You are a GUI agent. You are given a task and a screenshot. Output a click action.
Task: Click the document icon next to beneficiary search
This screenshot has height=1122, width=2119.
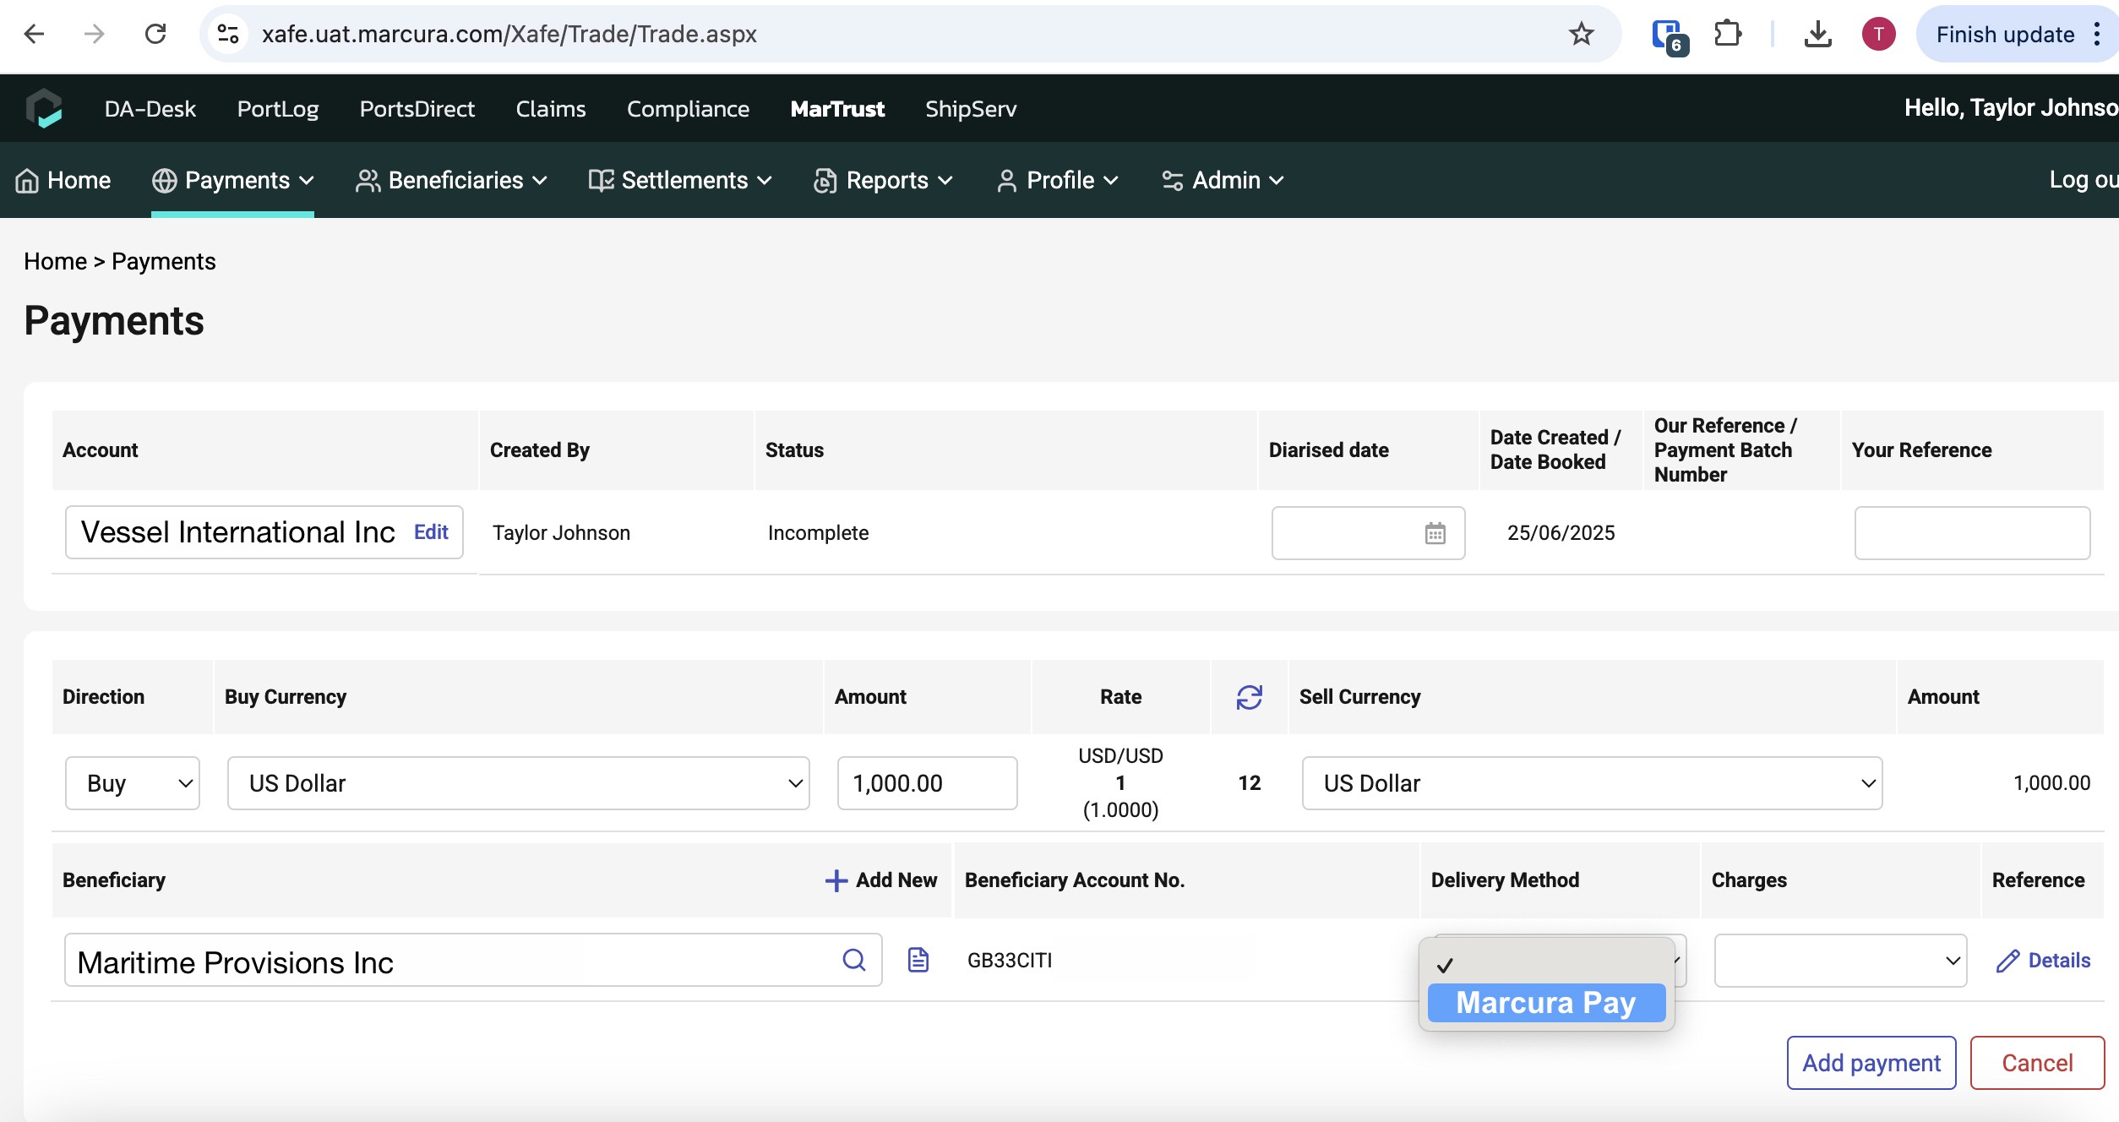pos(917,960)
